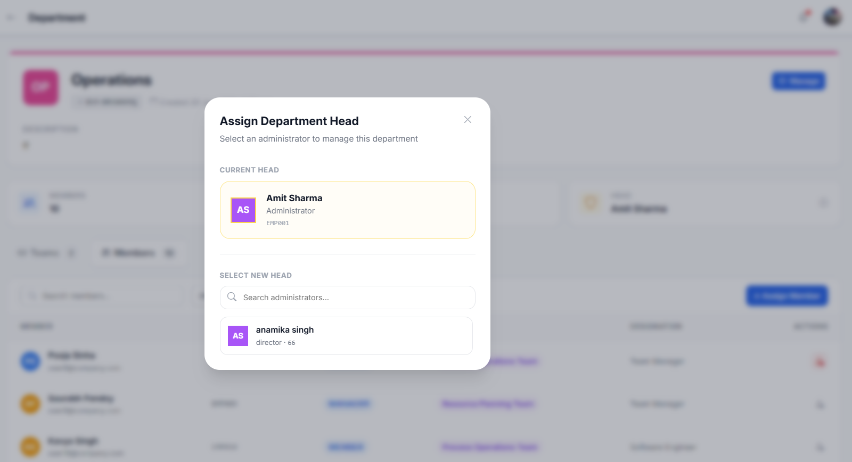Click the blue button beside Operations header

pos(799,81)
